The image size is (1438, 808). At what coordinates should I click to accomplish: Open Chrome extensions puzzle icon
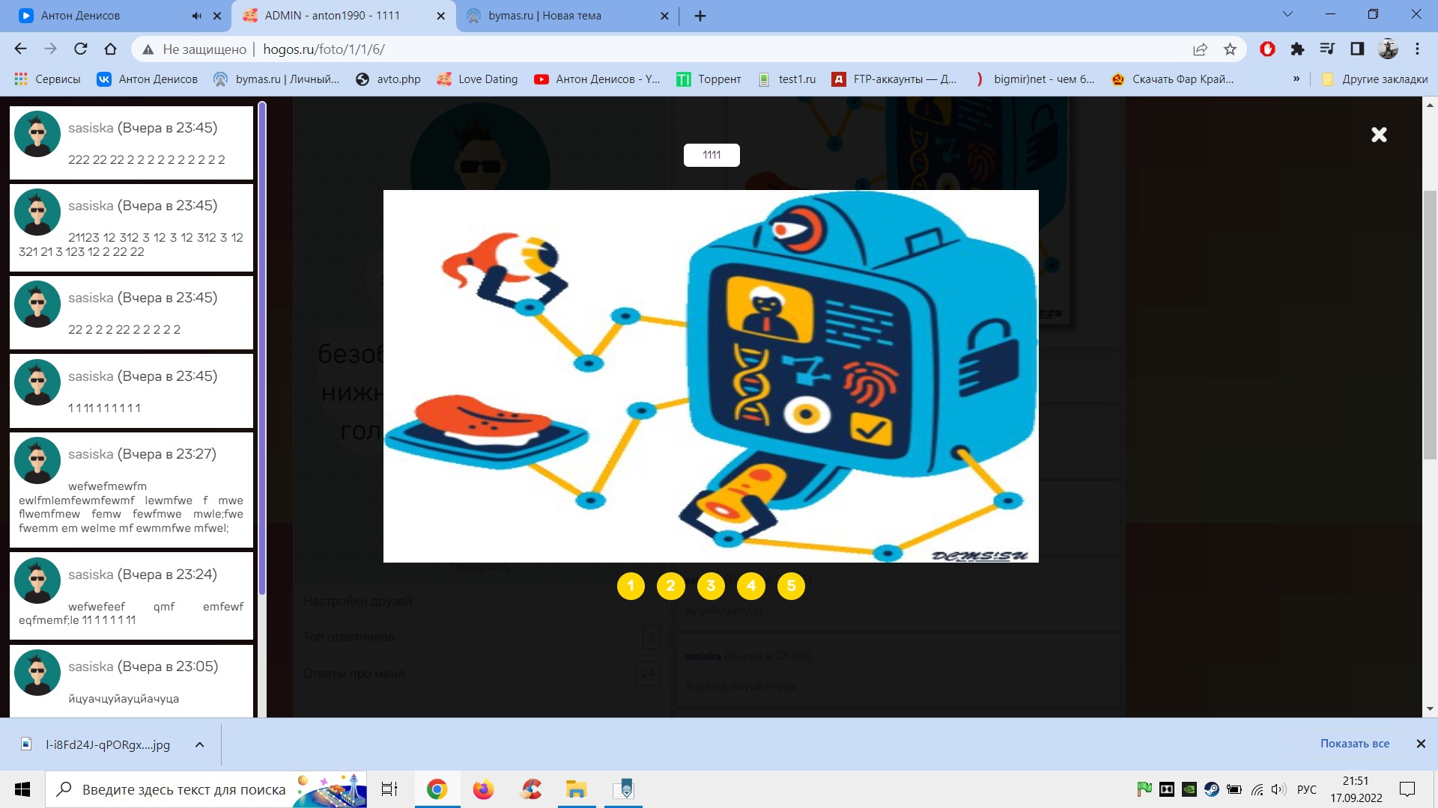pos(1297,49)
